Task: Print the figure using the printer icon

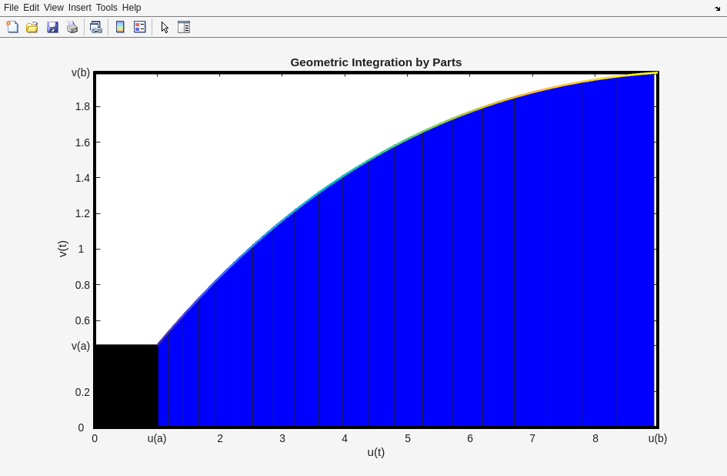Action: coord(72,27)
